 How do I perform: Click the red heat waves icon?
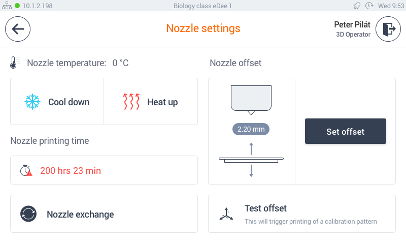[131, 102]
